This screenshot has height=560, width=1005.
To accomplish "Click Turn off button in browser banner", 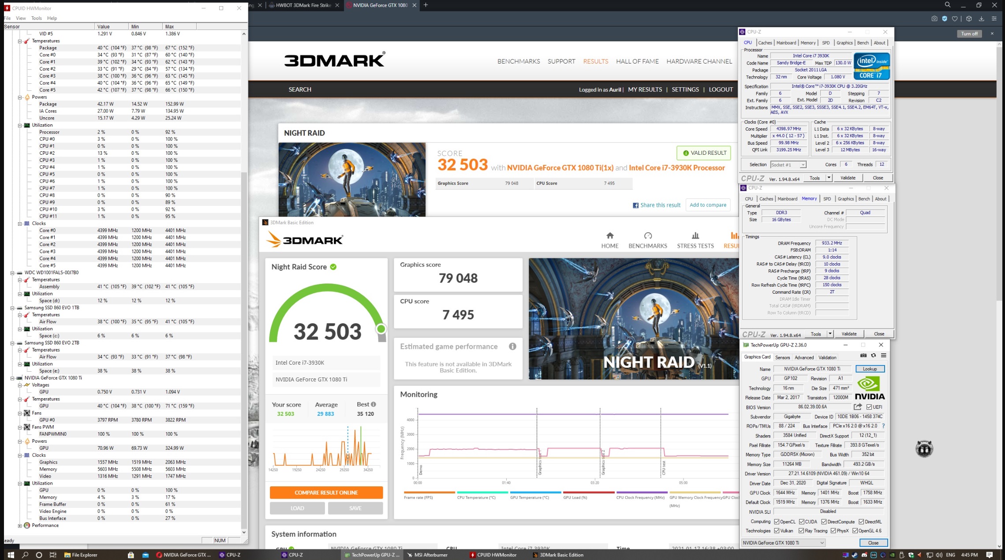I will pos(969,34).
